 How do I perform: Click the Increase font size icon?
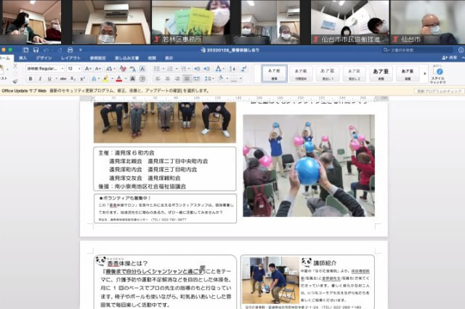(88, 68)
